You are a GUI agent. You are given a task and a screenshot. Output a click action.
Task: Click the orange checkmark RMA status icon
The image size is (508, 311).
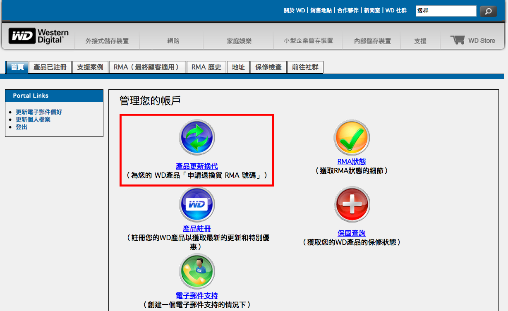pyautogui.click(x=352, y=138)
